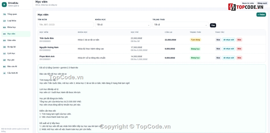Click Đã xử lý bằng Gemini line
This screenshot has width=270, height=133.
coord(59,68)
